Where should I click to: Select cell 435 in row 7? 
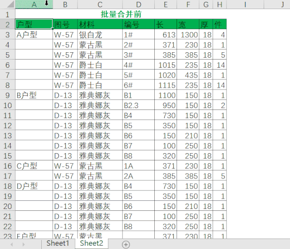pyautogui.click(x=188, y=75)
